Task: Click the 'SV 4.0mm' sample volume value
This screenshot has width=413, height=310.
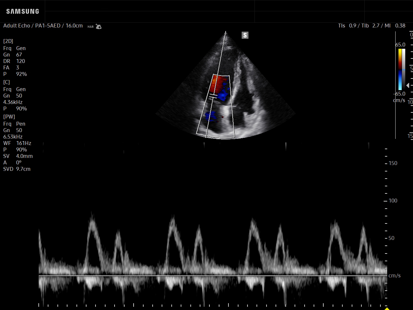Action: click(18, 156)
